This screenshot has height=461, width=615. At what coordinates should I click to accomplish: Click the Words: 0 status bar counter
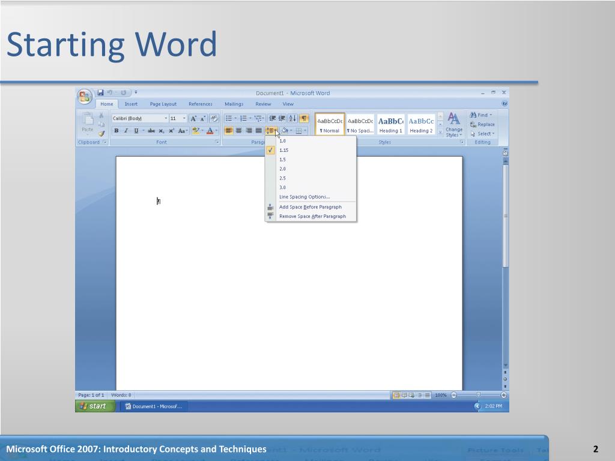point(121,395)
